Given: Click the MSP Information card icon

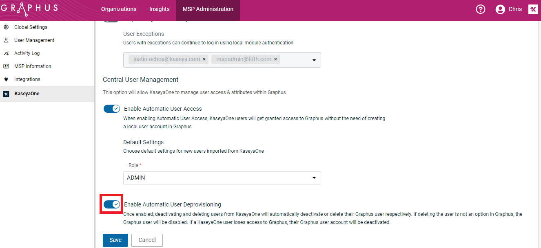Looking at the screenshot, I should [x=6, y=66].
